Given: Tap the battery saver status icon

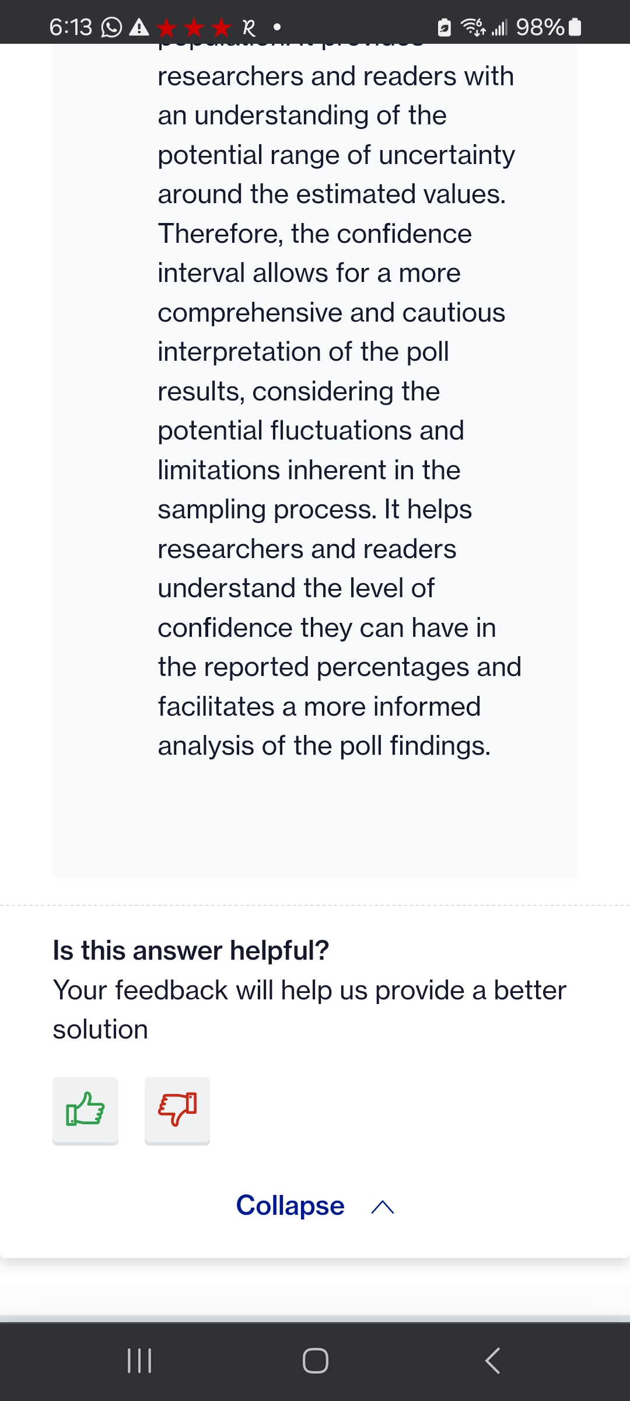Looking at the screenshot, I should [x=443, y=27].
